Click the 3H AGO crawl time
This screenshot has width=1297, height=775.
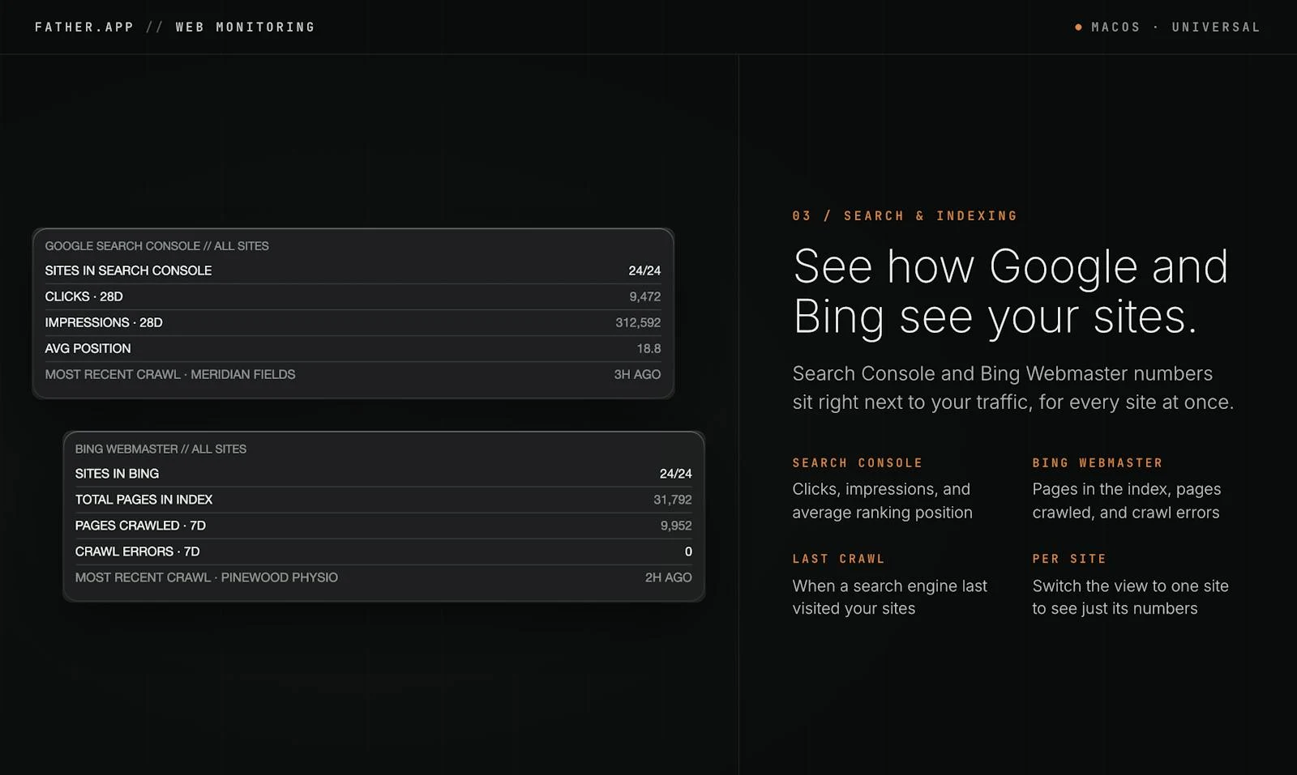637,374
